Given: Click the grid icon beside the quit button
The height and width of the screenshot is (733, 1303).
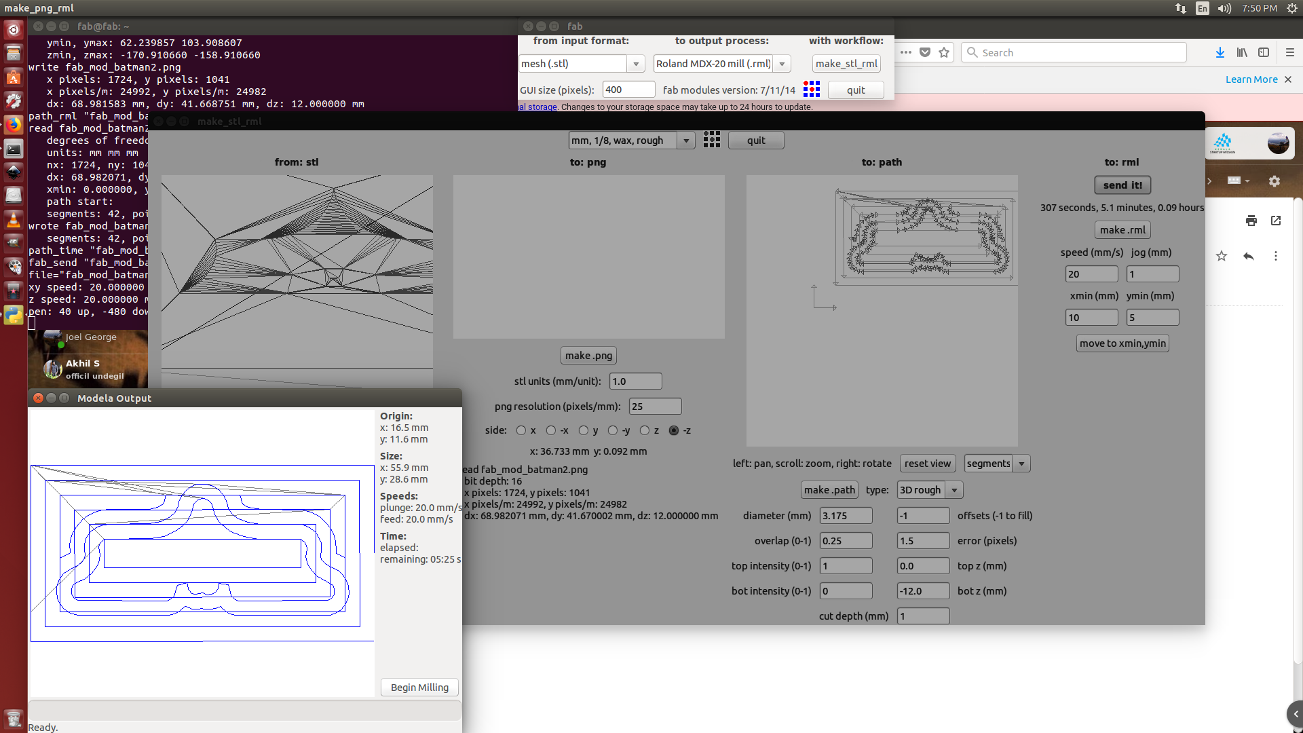Looking at the screenshot, I should click(x=711, y=140).
